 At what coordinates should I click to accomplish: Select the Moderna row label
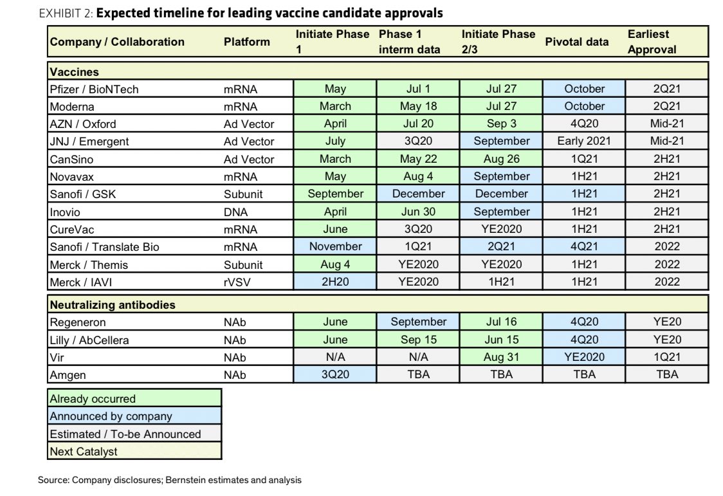72,107
